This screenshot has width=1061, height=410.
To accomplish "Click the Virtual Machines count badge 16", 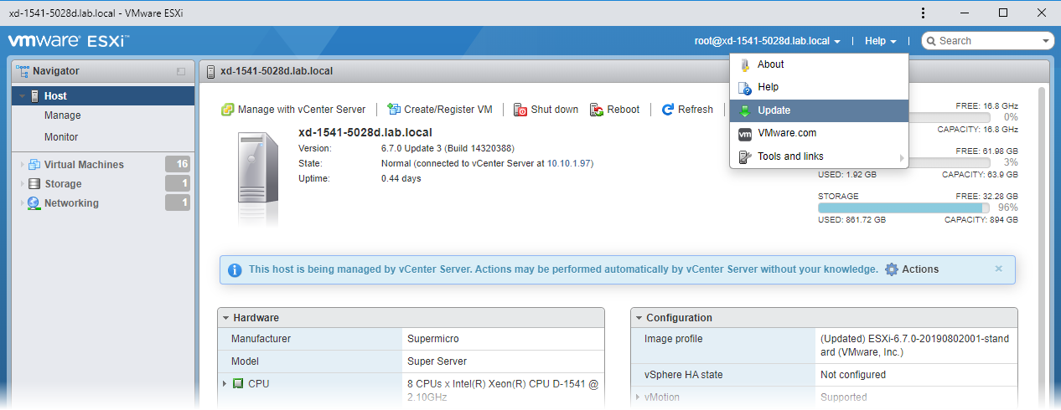I will point(178,164).
